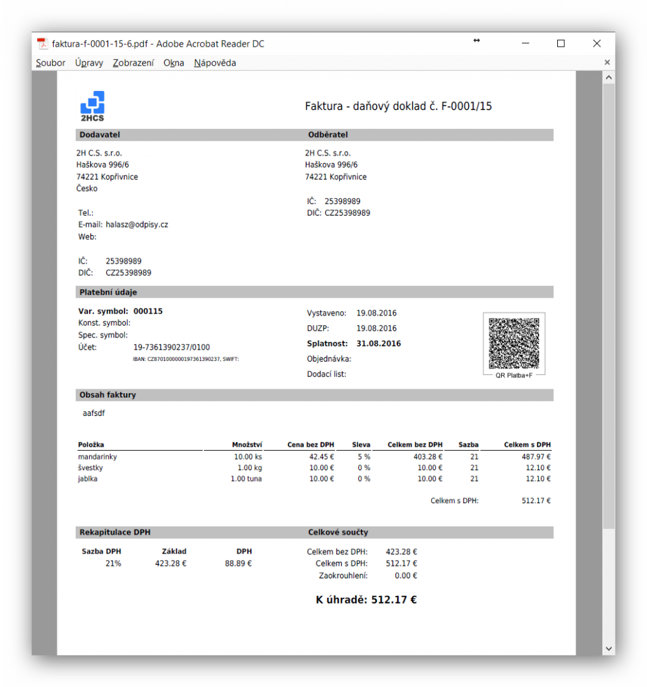Image resolution: width=647 pixels, height=687 pixels.
Task: Open the Úpravy menu
Action: [89, 63]
